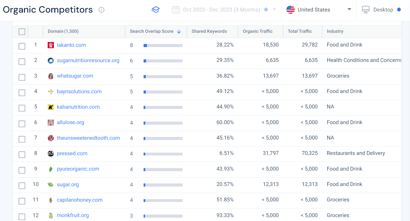Sort by Organic Traffic column header
Image resolution: width=410 pixels, height=221 pixels.
click(258, 31)
